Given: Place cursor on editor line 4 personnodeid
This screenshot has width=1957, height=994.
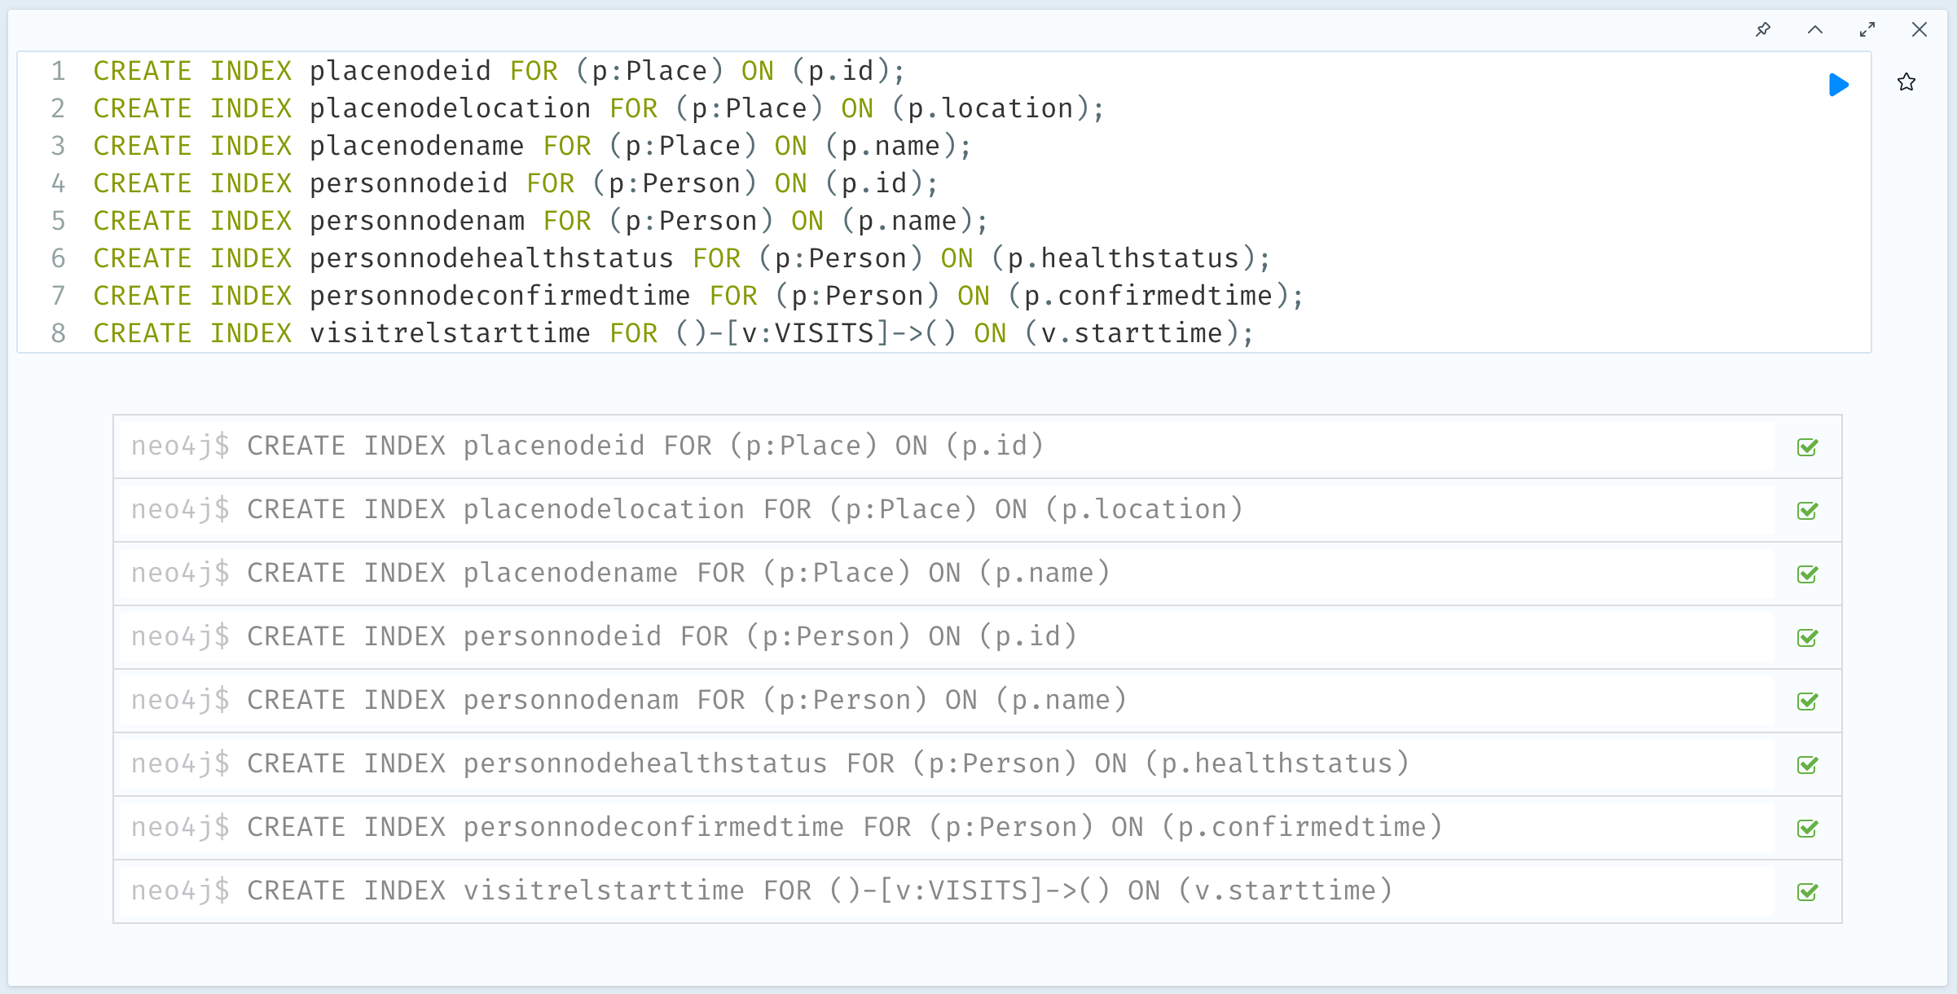Looking at the screenshot, I should pyautogui.click(x=409, y=184).
